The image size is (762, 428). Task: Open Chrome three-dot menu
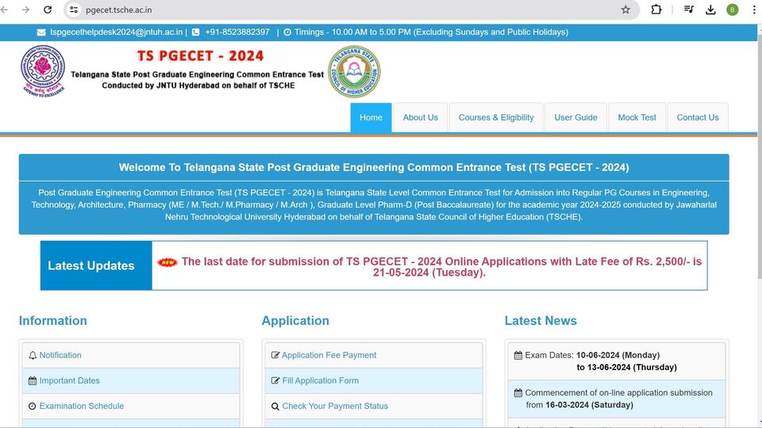(754, 10)
